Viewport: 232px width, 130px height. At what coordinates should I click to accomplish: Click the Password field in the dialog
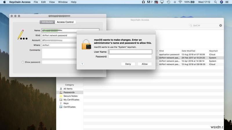coord(130,56)
